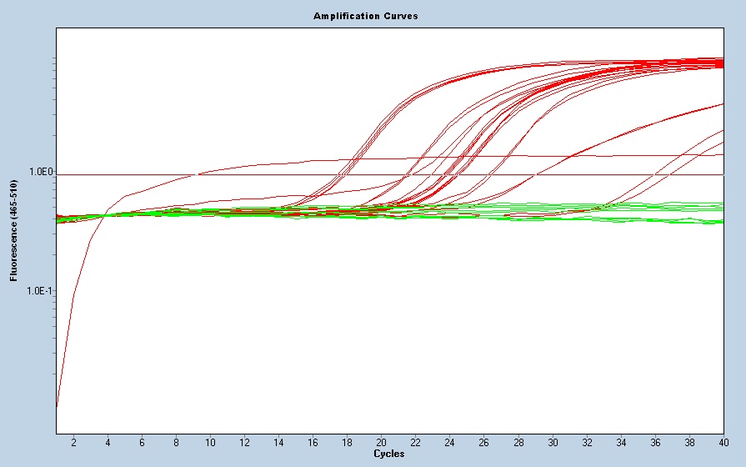The height and width of the screenshot is (467, 746).
Task: Click the 36 tick on Cycles axis
Action: (654, 442)
